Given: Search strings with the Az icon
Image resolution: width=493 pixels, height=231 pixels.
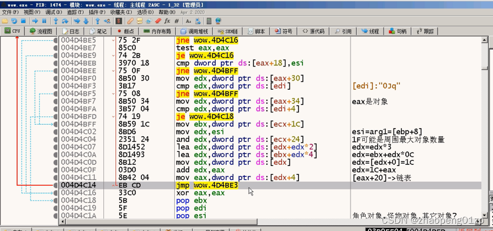Looking at the screenshot, I should pyautogui.click(x=188, y=21).
